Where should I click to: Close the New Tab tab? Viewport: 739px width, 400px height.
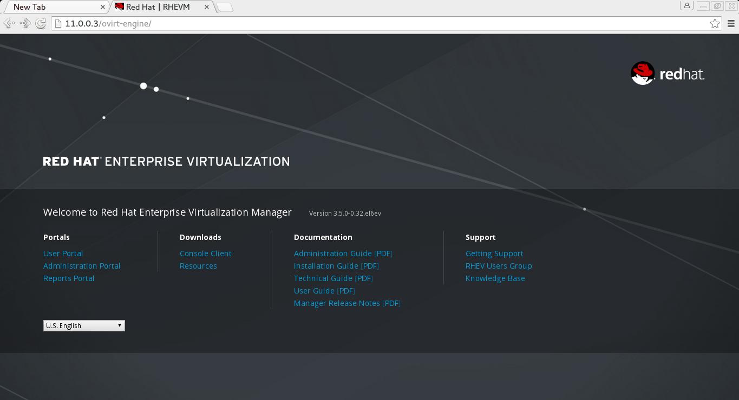[103, 7]
